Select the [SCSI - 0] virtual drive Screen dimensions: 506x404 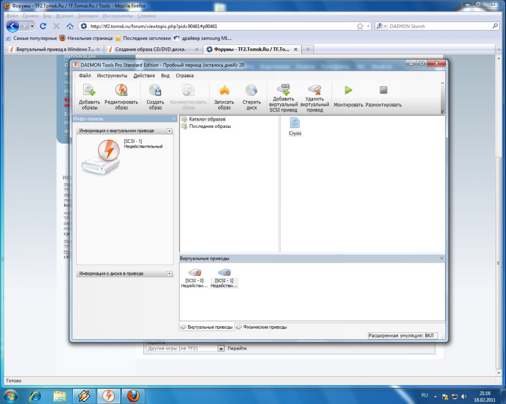(194, 278)
